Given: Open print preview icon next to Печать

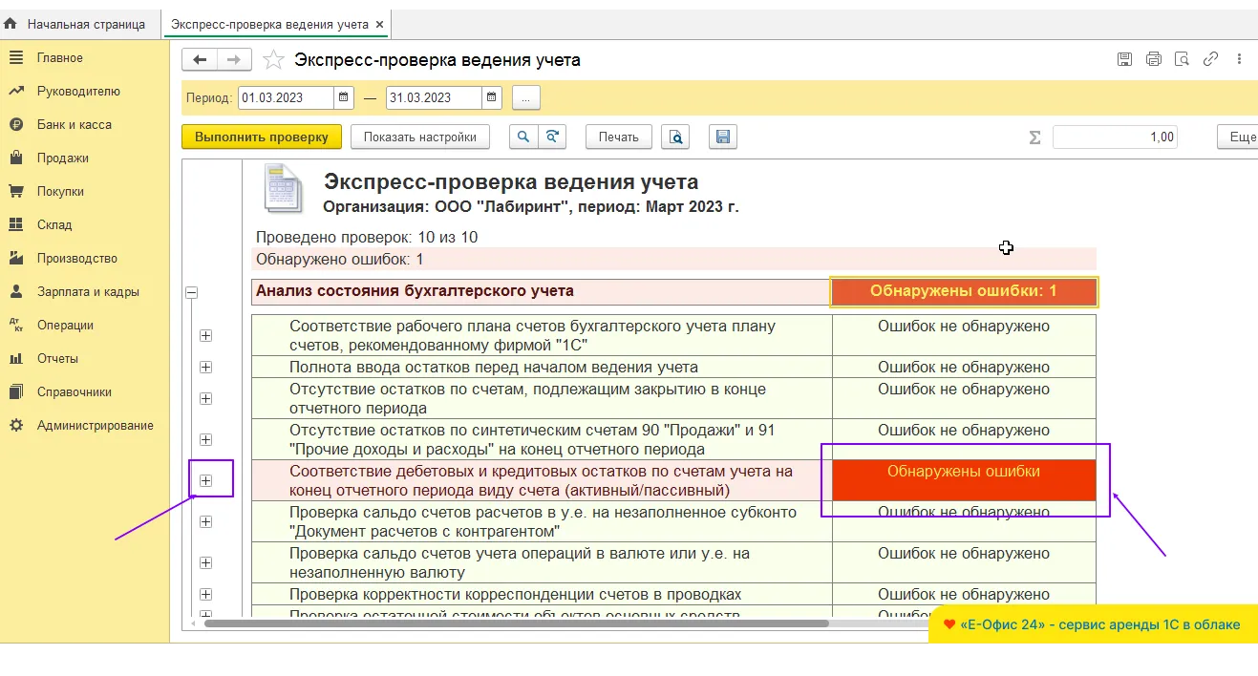Looking at the screenshot, I should [676, 137].
